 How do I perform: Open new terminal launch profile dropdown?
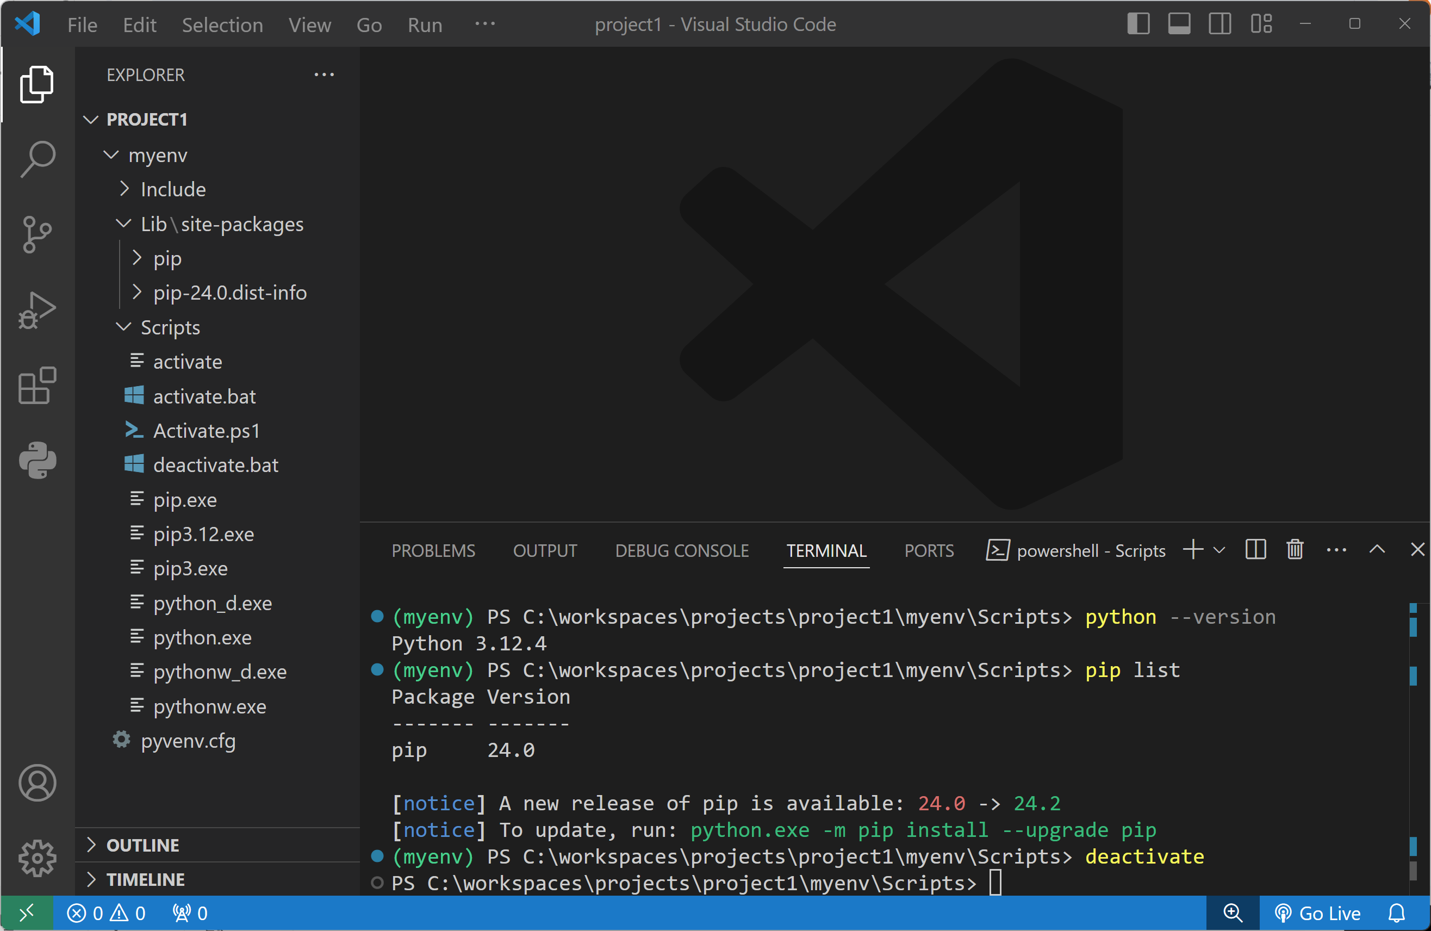pyautogui.click(x=1220, y=550)
